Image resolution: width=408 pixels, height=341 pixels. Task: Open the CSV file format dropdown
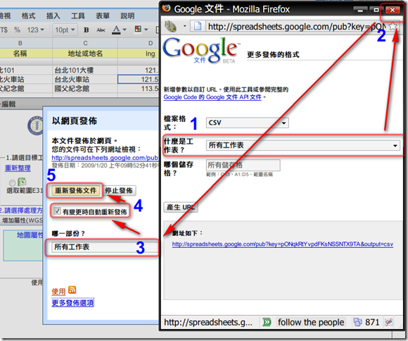click(x=247, y=123)
